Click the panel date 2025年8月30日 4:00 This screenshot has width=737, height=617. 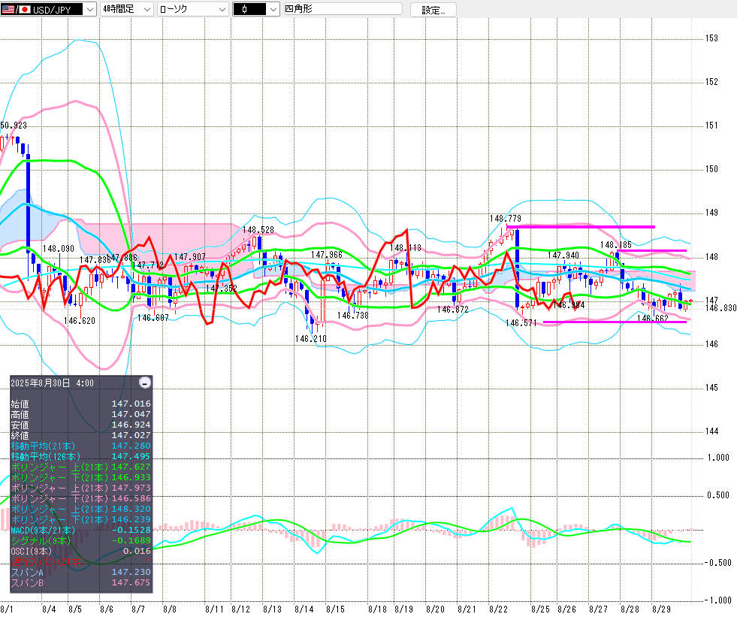coord(52,383)
